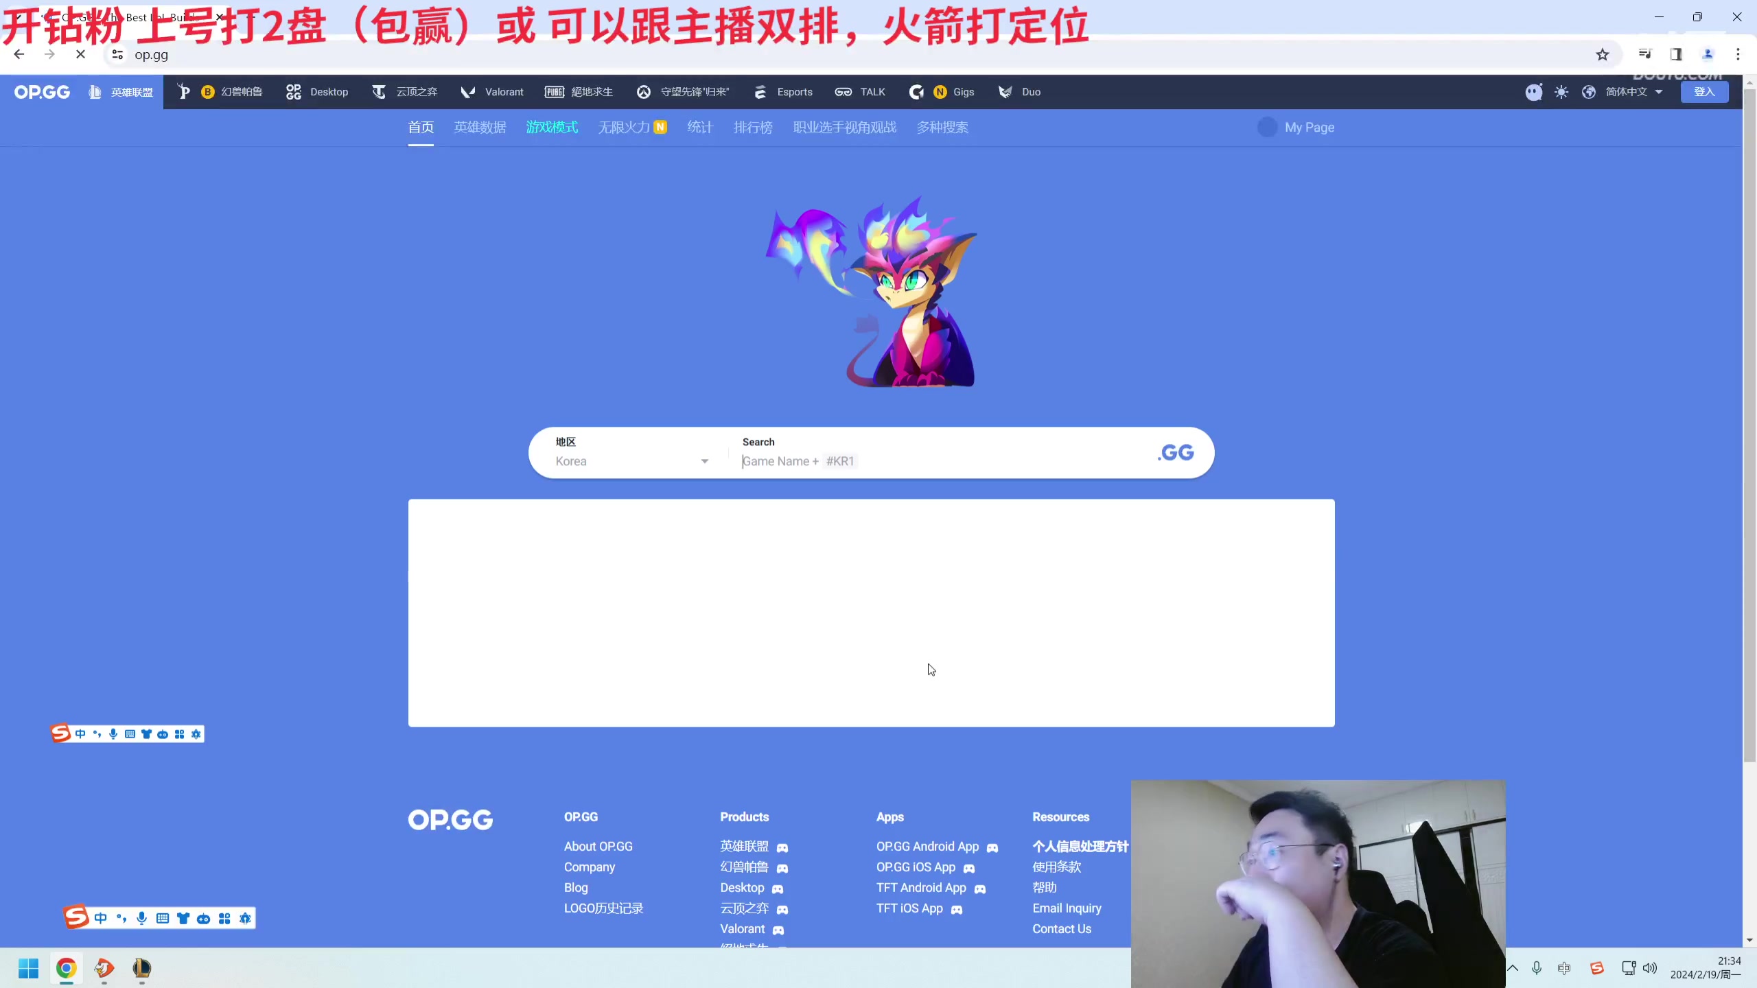
Task: Click site information icon in address bar
Action: (x=117, y=54)
